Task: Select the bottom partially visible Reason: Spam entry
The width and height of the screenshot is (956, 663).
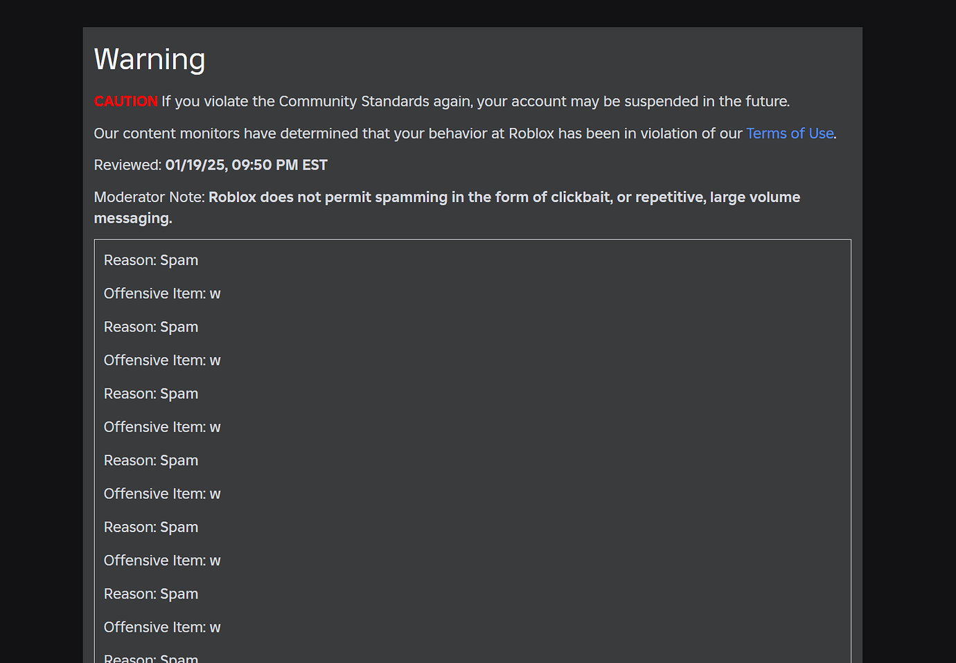Action: 151,657
